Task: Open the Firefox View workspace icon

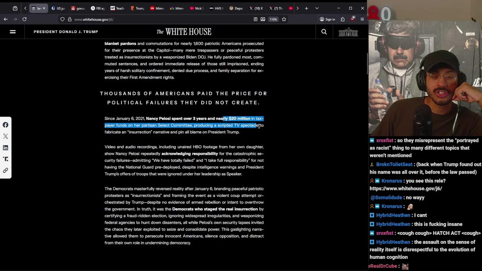Action: pyautogui.click(x=15, y=8)
